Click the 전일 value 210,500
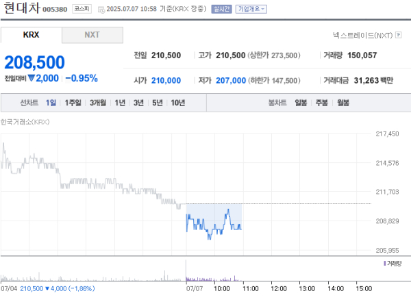The image size is (411, 302). point(166,55)
